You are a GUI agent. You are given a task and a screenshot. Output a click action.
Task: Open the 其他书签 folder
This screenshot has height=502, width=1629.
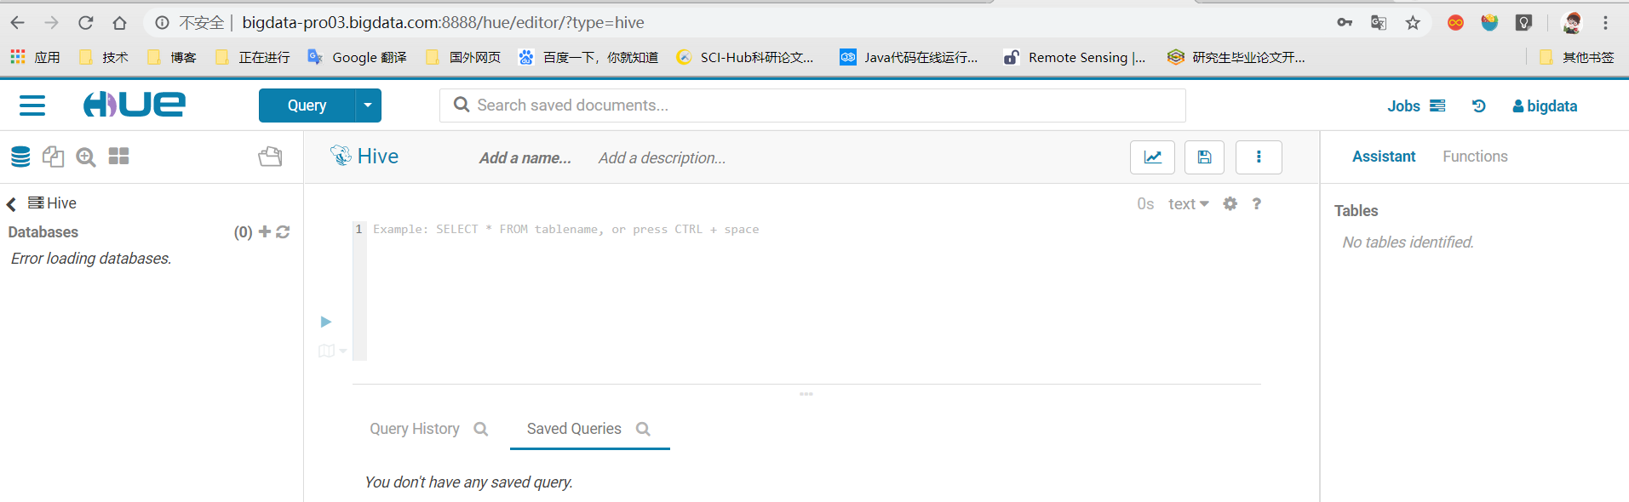click(x=1577, y=58)
